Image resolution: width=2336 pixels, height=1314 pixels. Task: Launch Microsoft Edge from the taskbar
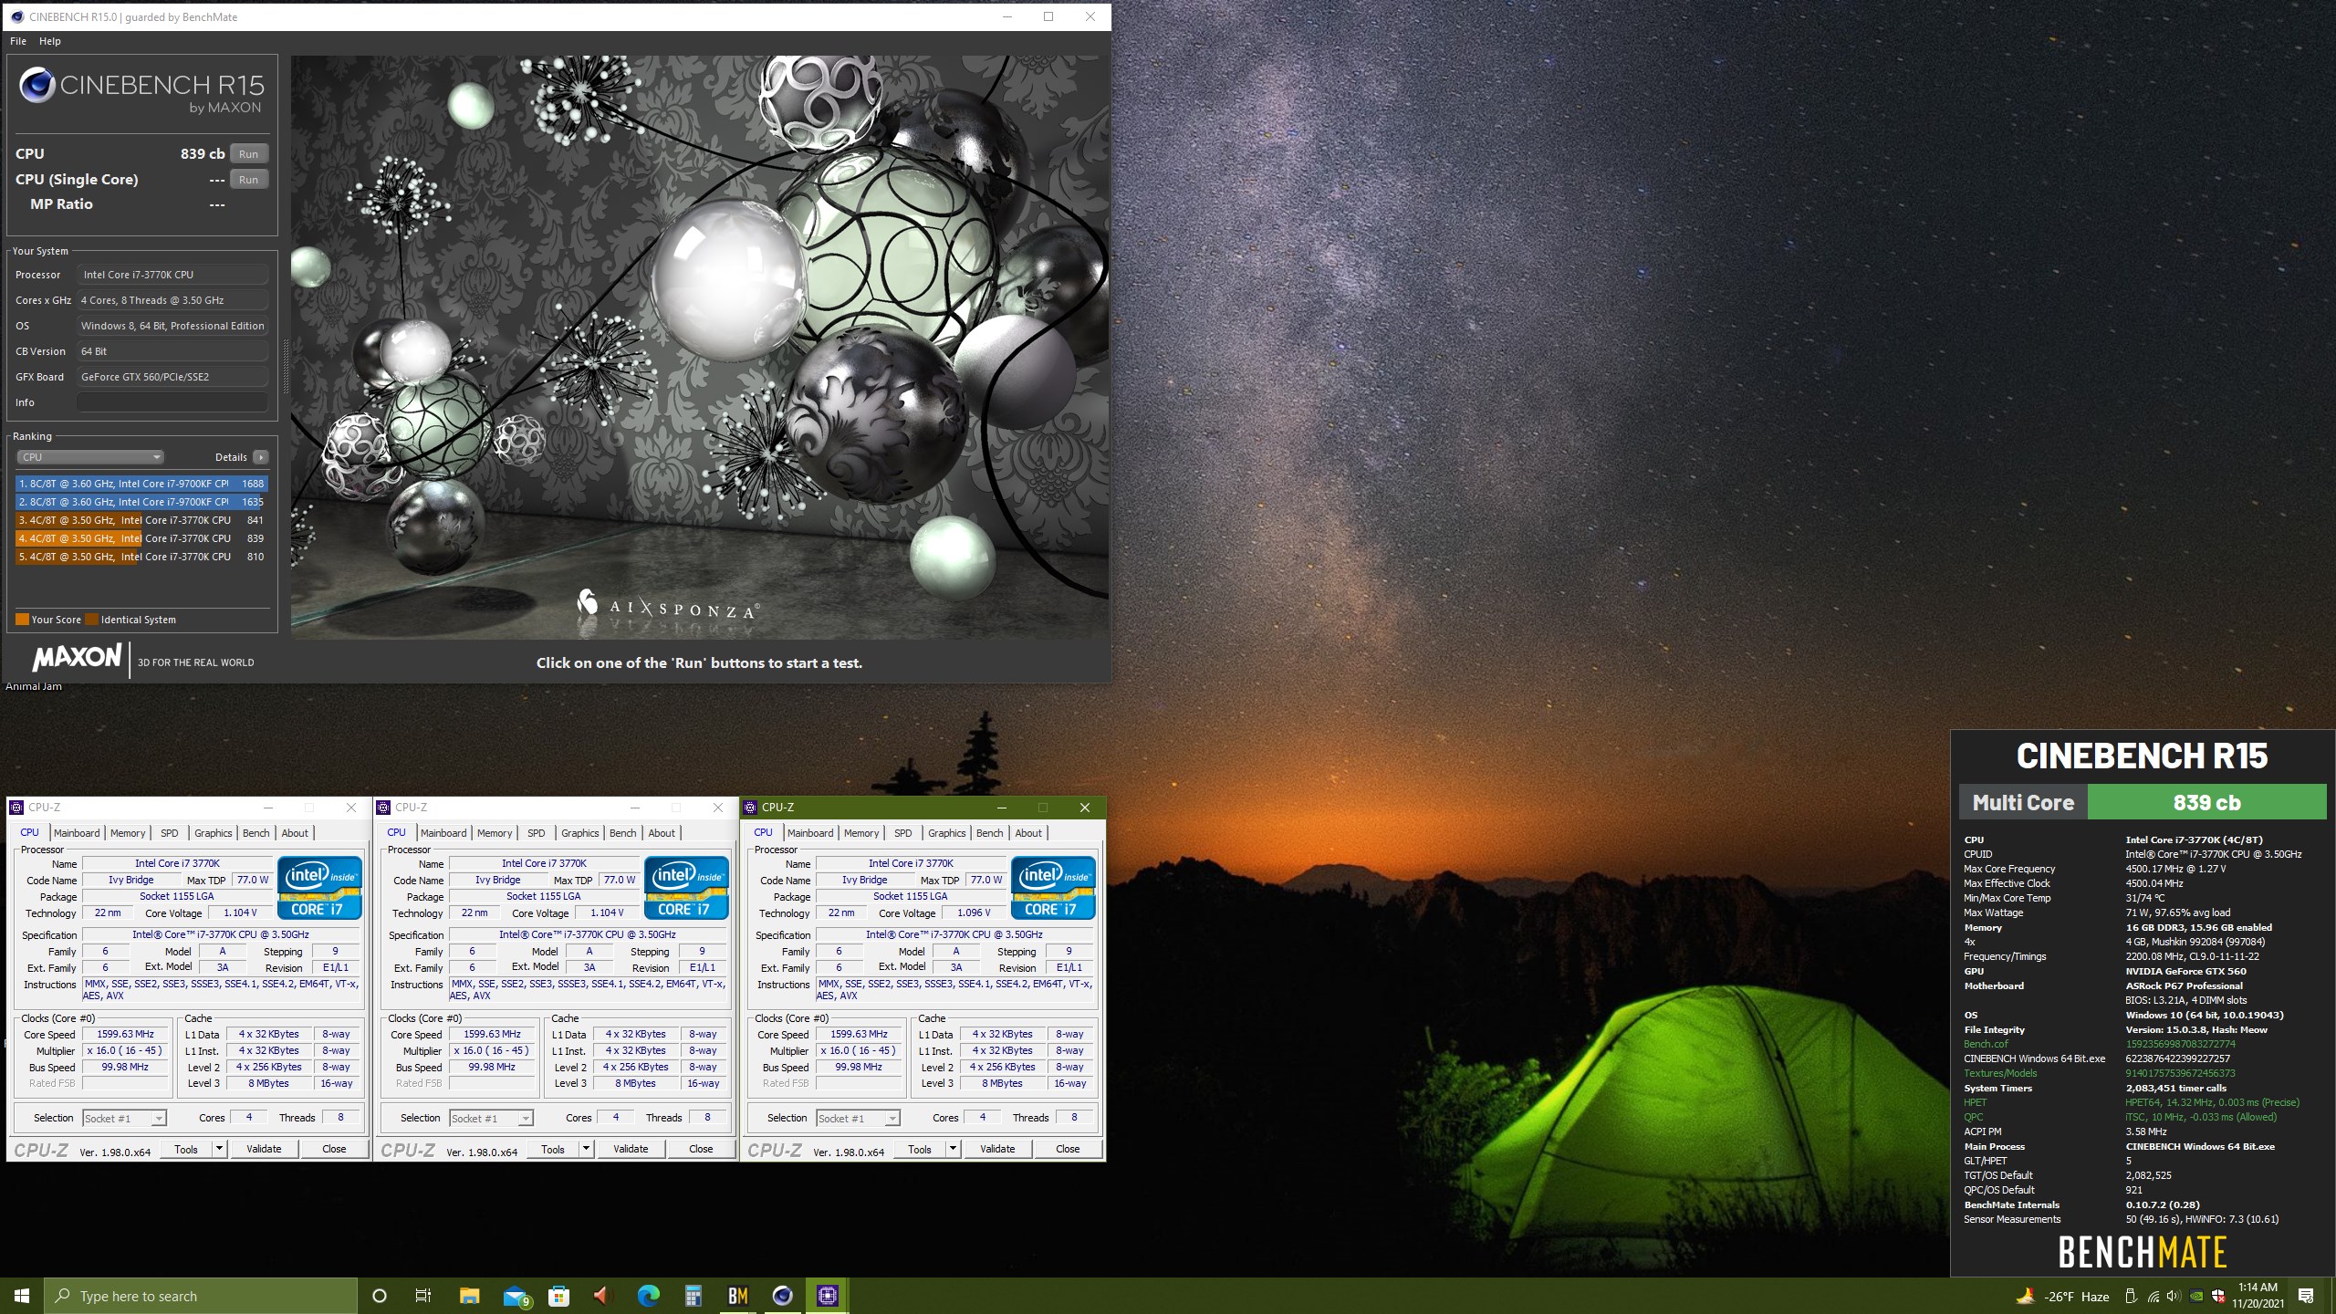click(648, 1296)
